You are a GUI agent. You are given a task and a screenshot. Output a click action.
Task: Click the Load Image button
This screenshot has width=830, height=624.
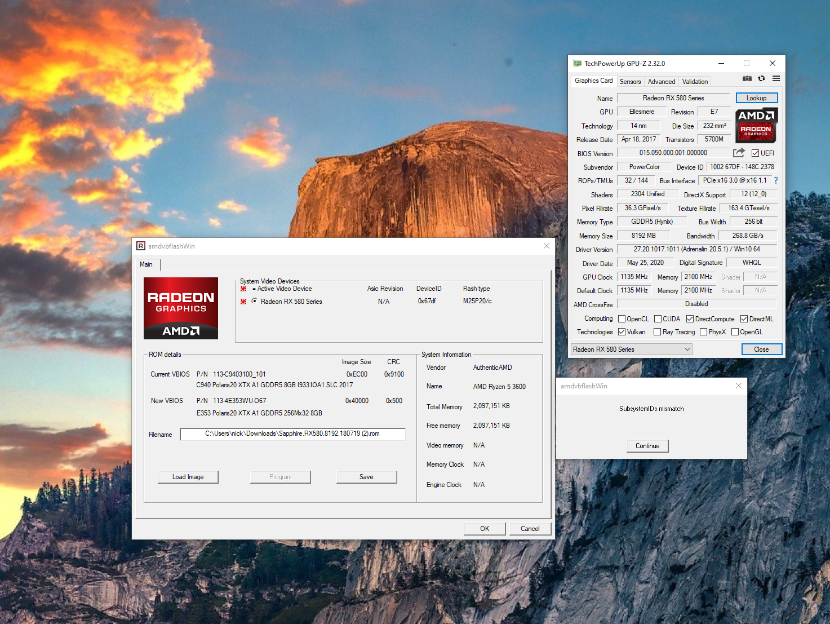pos(188,477)
